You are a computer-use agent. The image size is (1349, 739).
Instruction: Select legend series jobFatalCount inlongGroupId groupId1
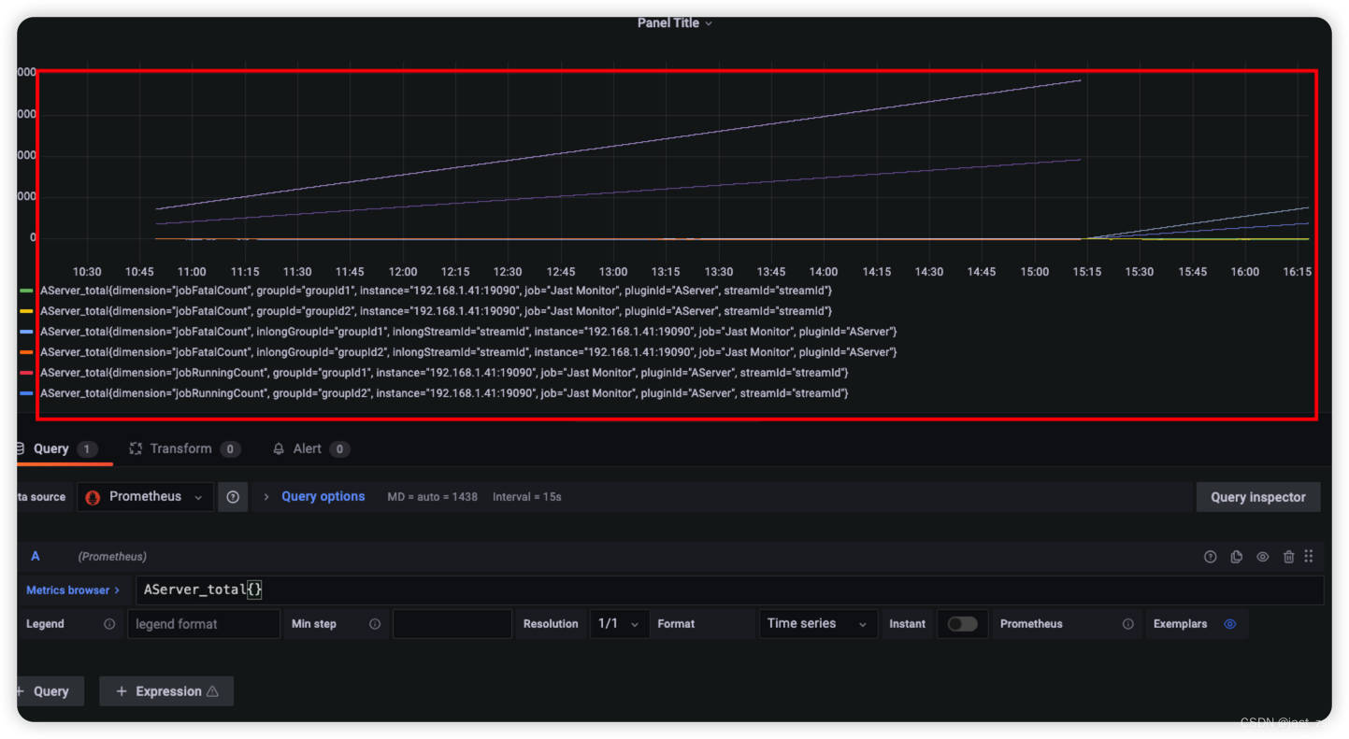pyautogui.click(x=468, y=332)
